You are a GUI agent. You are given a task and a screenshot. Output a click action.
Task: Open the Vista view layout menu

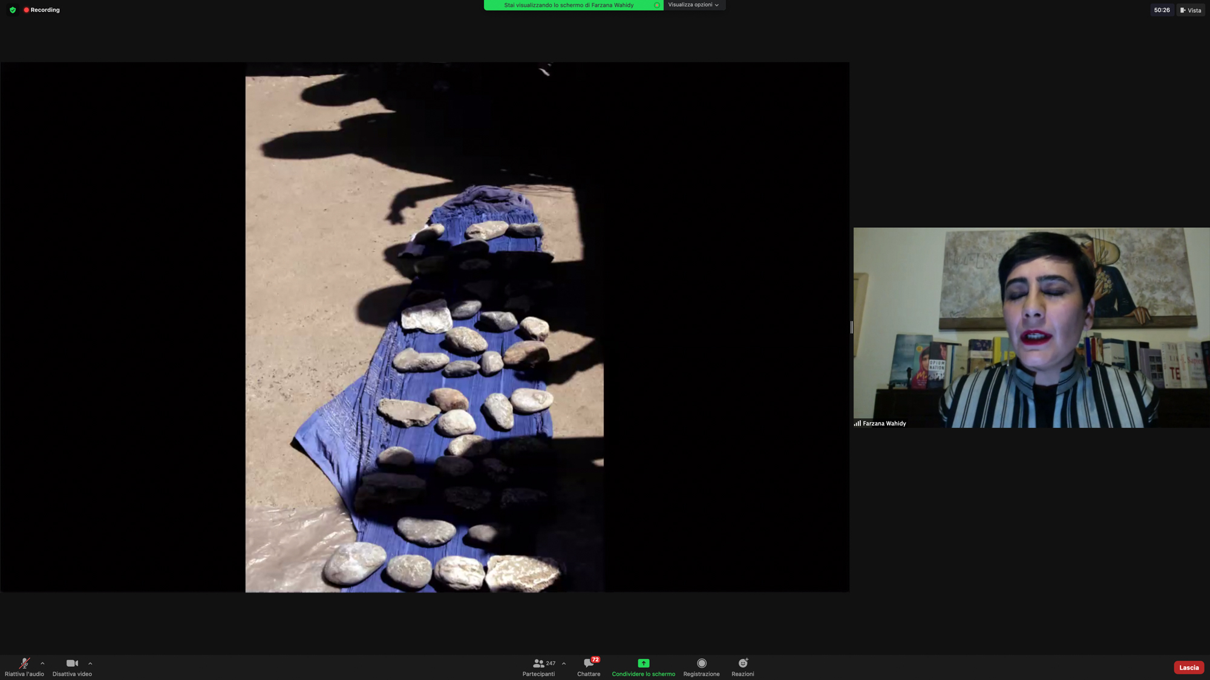tap(1191, 10)
